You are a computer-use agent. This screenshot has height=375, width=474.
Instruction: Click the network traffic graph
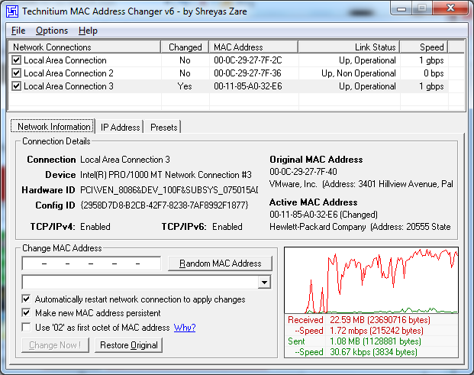(371, 280)
